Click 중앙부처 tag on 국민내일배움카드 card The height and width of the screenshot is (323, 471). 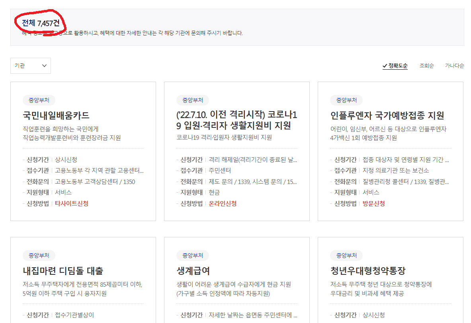click(39, 100)
